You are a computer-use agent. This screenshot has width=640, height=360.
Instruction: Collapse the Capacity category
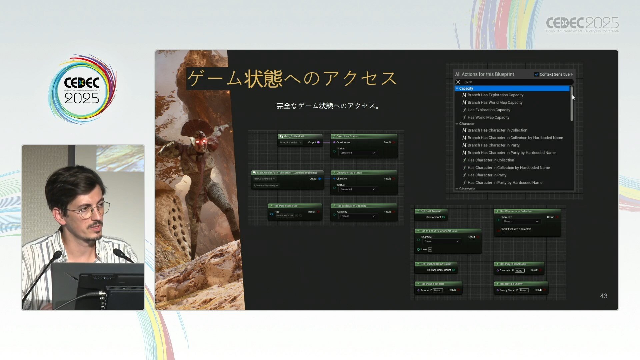[x=457, y=89]
